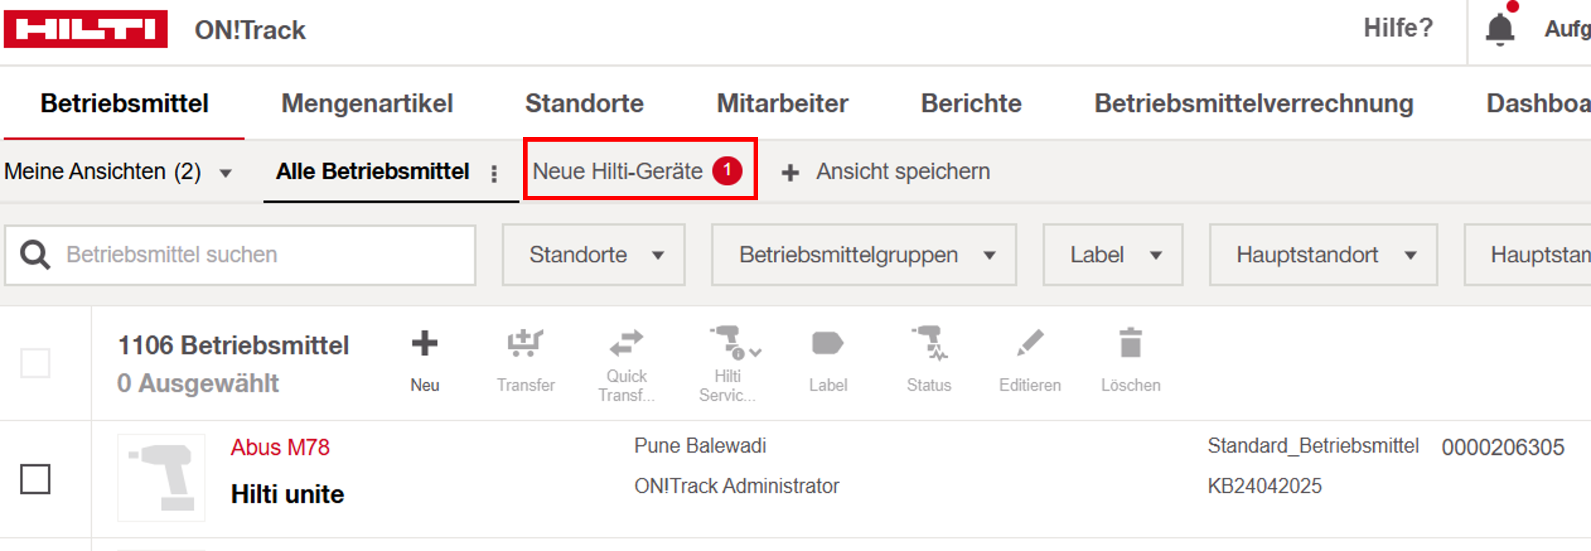Check the Abus M78 row checkbox

35,479
